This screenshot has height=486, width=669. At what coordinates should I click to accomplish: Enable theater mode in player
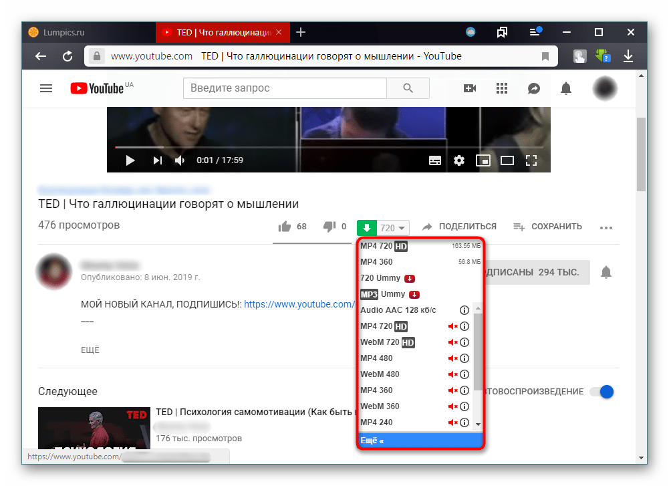(507, 160)
